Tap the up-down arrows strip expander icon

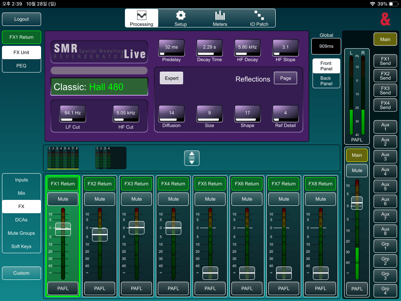tap(192, 158)
